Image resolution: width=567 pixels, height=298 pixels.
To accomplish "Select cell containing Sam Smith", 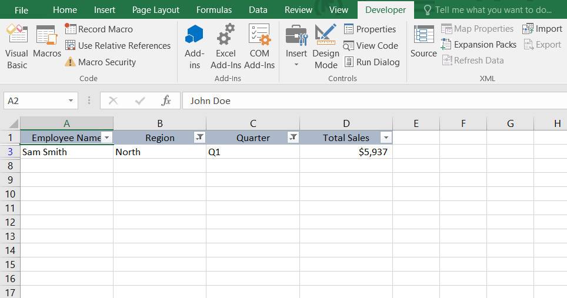I will coord(66,152).
